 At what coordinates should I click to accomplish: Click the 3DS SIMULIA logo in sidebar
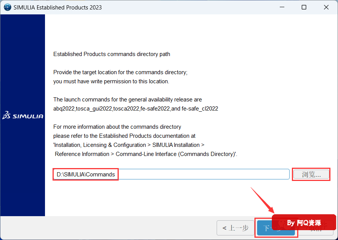tap(23, 116)
